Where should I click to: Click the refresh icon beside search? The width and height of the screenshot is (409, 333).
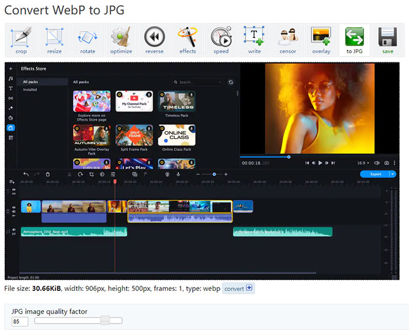[x=231, y=82]
